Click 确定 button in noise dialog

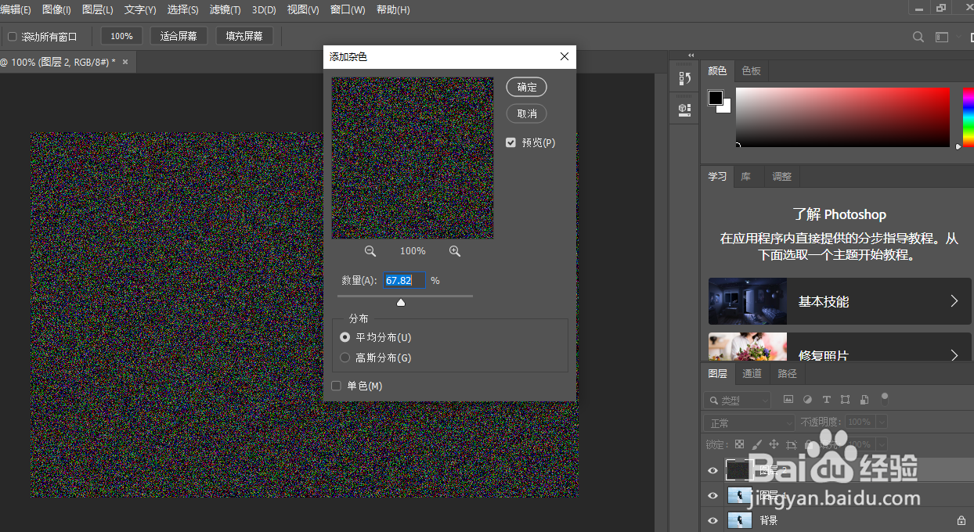[x=527, y=87]
